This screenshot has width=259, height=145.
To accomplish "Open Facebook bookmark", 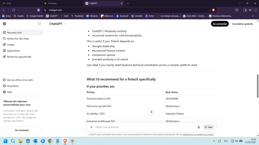I will click(122, 16).
